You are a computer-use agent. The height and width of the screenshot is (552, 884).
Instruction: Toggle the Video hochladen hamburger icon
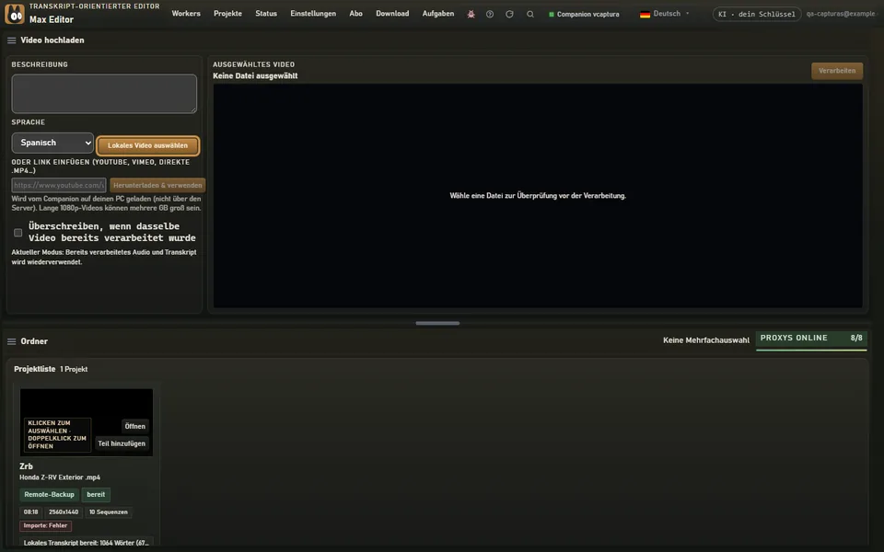coord(11,40)
